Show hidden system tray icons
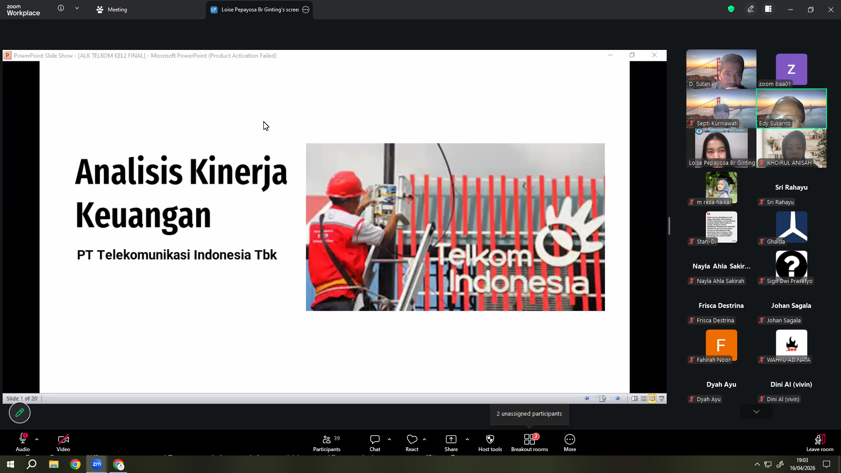 click(757, 464)
